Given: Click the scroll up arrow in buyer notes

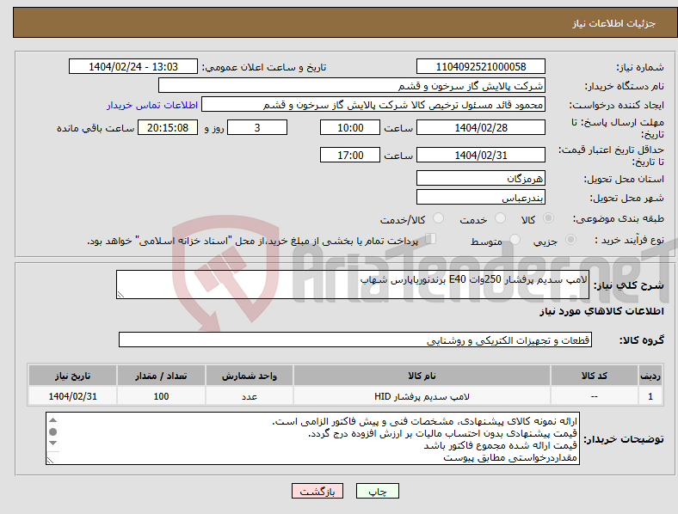Looking at the screenshot, I should (52, 420).
